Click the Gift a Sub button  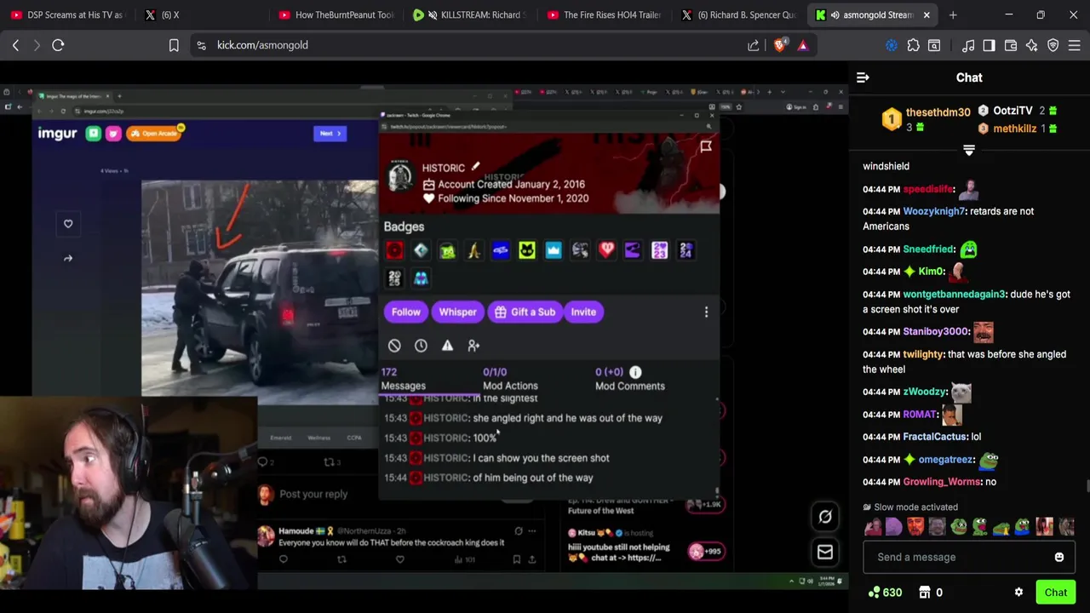click(525, 312)
